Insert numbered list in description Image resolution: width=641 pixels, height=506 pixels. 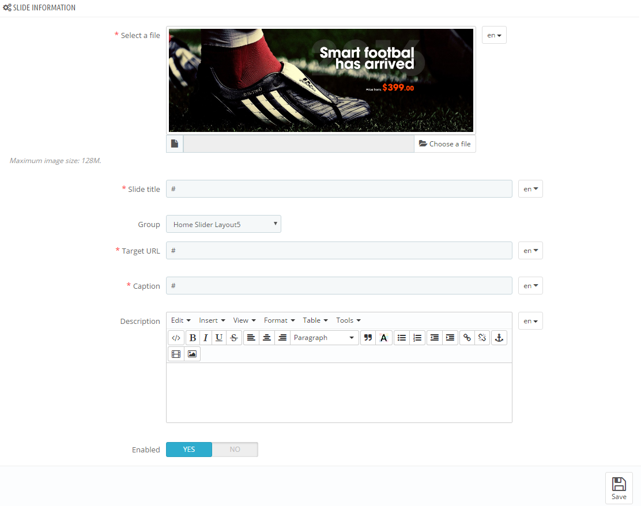pos(417,338)
